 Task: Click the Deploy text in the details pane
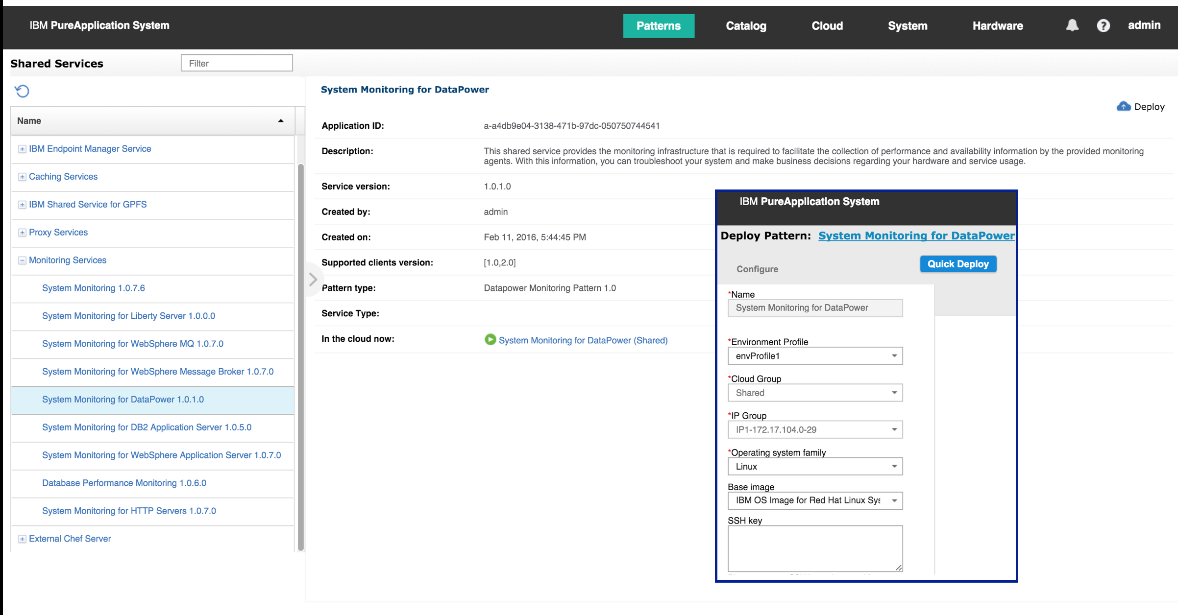click(1149, 107)
